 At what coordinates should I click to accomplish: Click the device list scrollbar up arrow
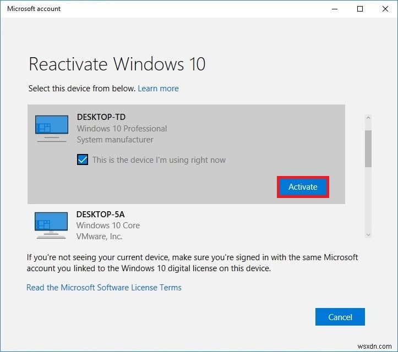click(x=368, y=118)
